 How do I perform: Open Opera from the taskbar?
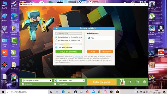[x=105, y=92]
